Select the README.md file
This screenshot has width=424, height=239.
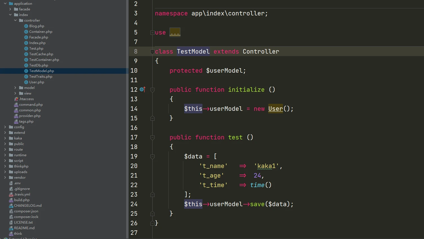[x=24, y=228]
